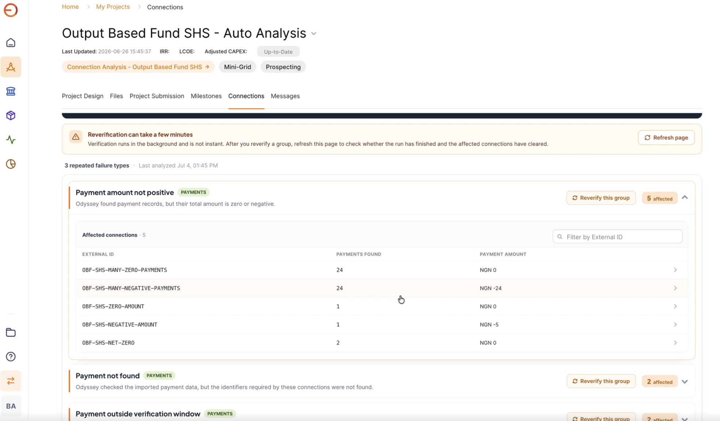Click the Up-to-Date status badge
The height and width of the screenshot is (421, 720).
[x=278, y=52]
